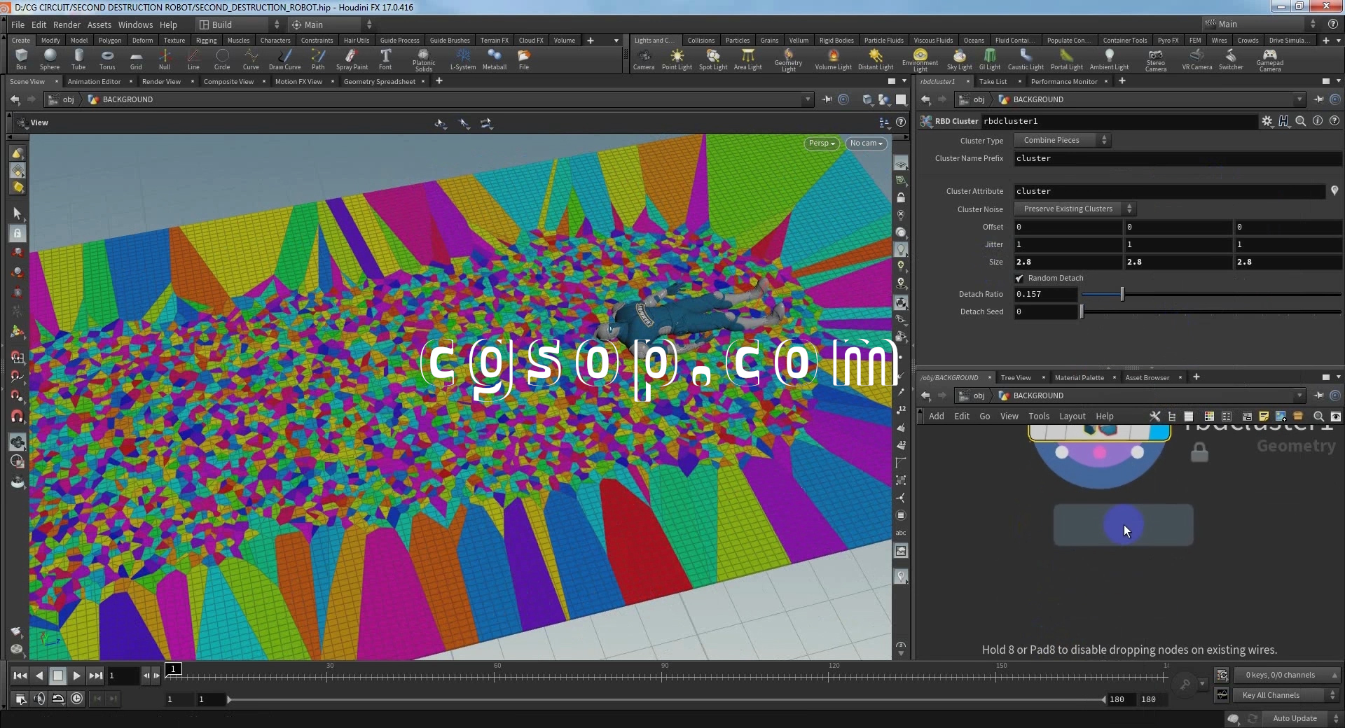
Task: Select the Platonic Solids tool
Action: (423, 59)
